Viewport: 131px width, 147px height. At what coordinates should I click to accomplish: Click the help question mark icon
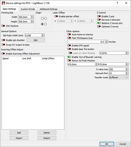[117, 3]
